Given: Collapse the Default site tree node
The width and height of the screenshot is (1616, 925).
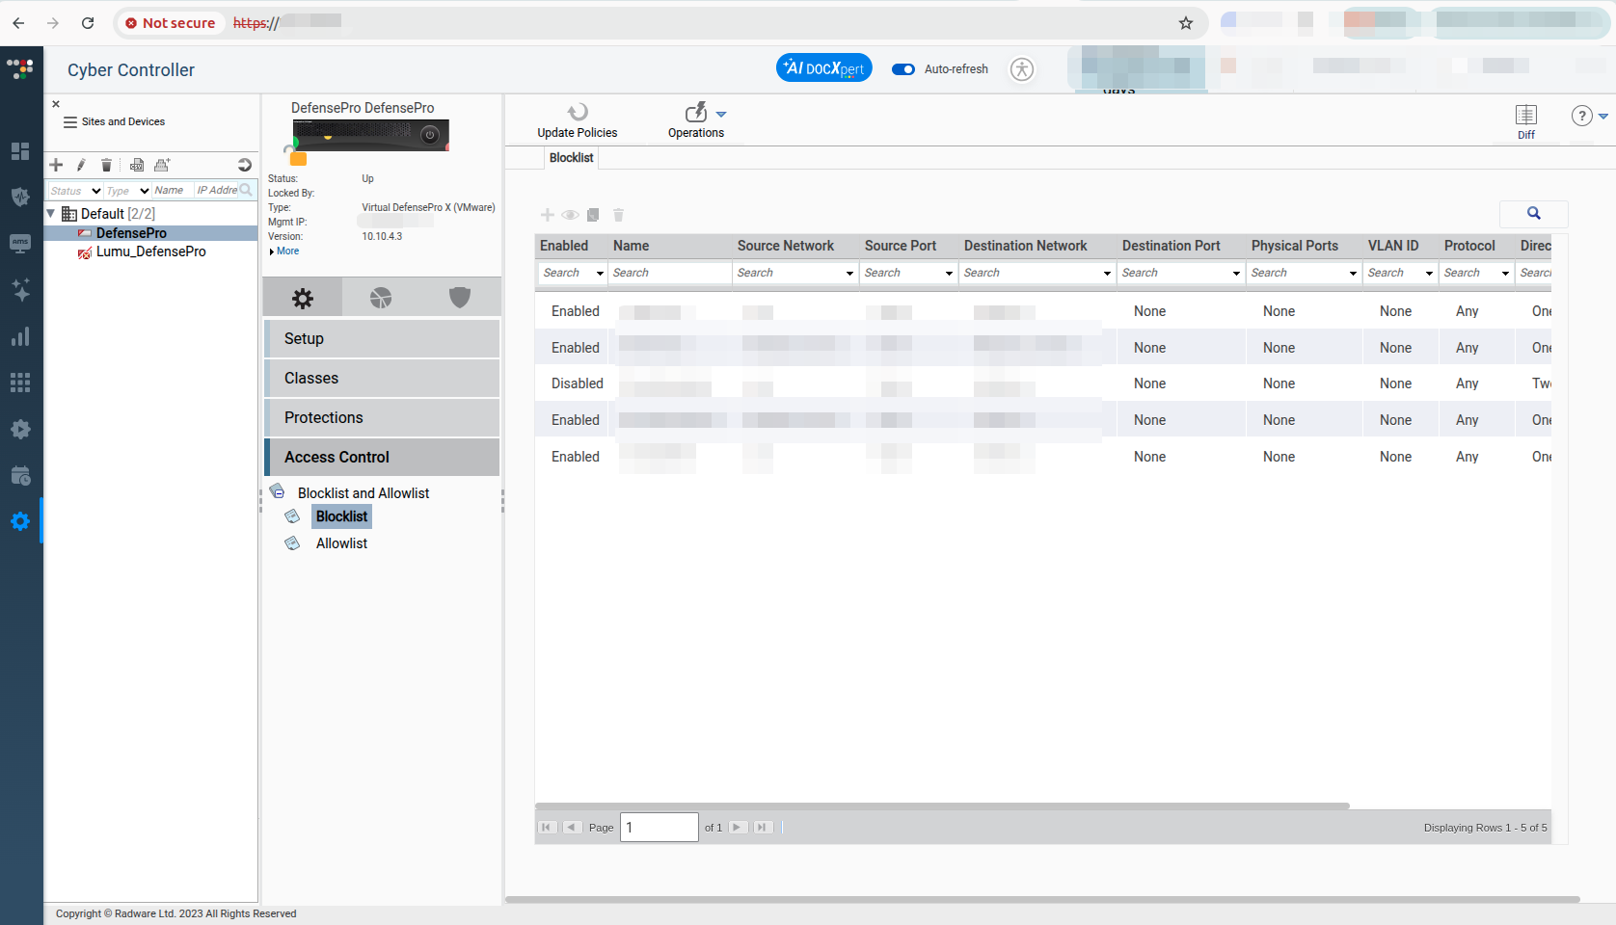Looking at the screenshot, I should coord(52,213).
